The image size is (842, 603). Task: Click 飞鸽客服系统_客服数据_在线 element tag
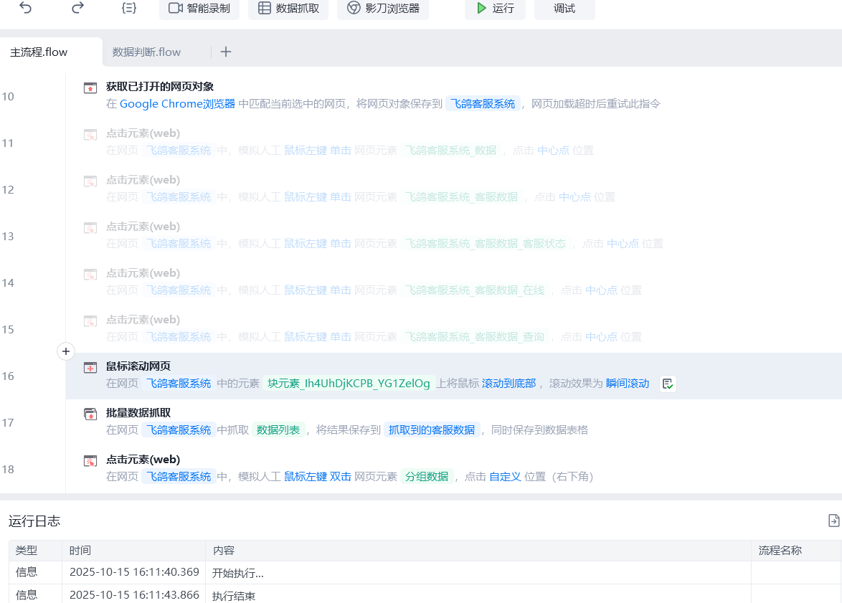(475, 290)
